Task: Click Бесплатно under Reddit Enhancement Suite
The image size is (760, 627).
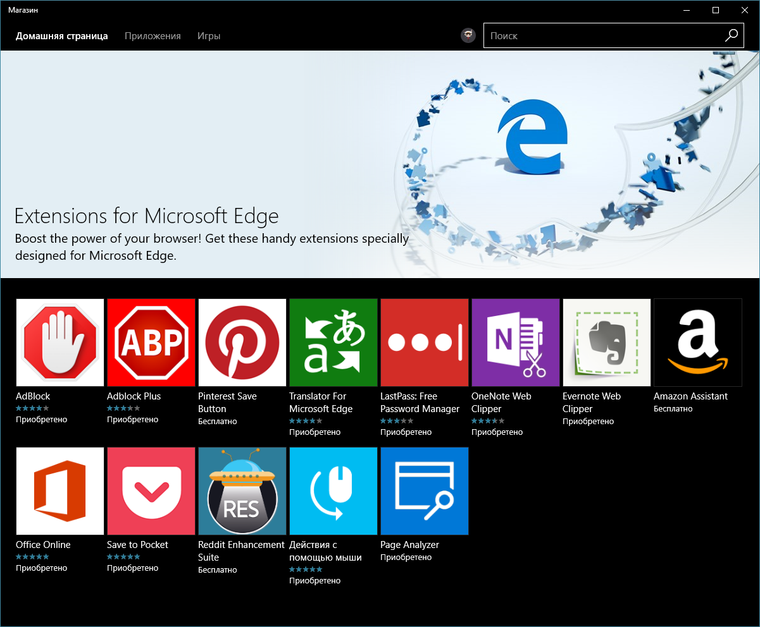Action: point(218,570)
